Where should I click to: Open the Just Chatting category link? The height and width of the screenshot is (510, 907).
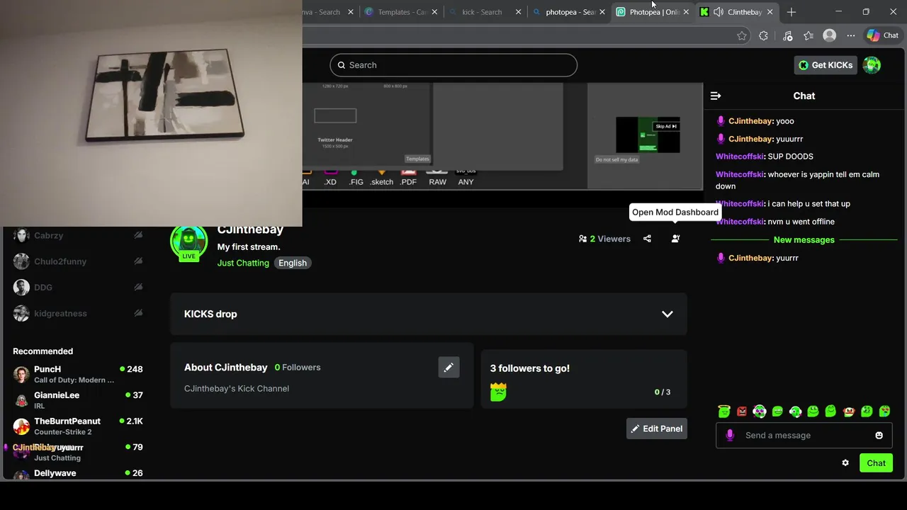tap(243, 263)
